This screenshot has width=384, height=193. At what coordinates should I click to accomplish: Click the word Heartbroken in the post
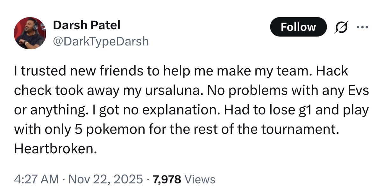pyautogui.click(x=55, y=148)
